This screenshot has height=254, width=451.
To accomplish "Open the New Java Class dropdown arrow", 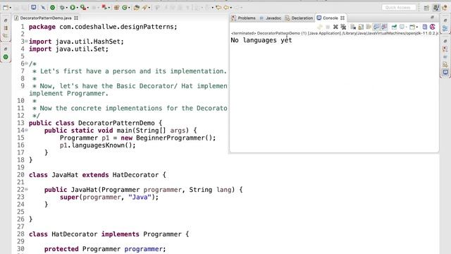I will (x=129, y=8).
